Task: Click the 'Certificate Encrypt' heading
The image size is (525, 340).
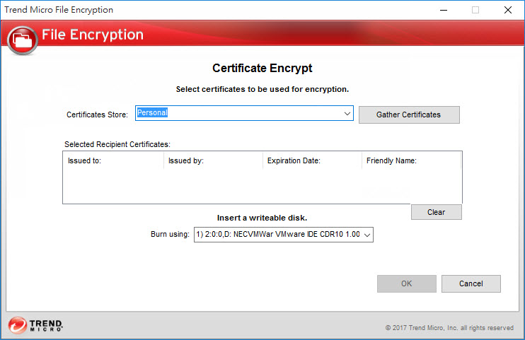Action: click(262, 69)
